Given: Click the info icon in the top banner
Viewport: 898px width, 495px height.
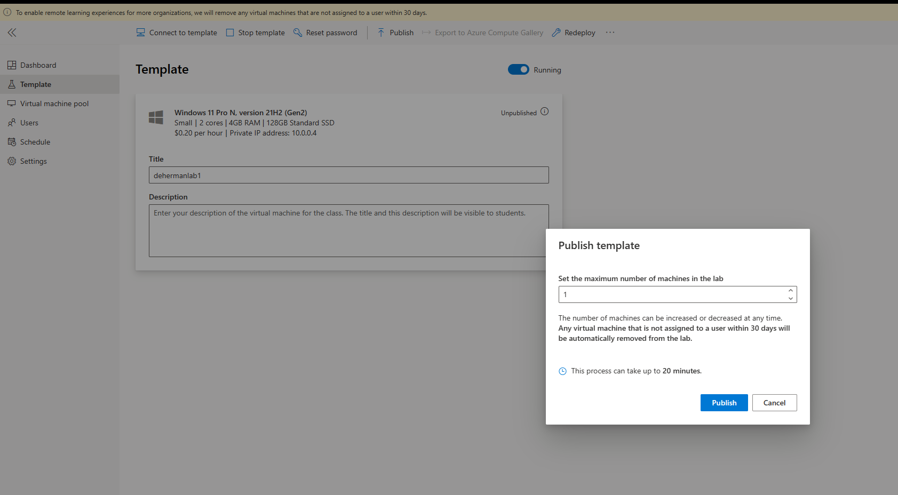Looking at the screenshot, I should pos(7,12).
